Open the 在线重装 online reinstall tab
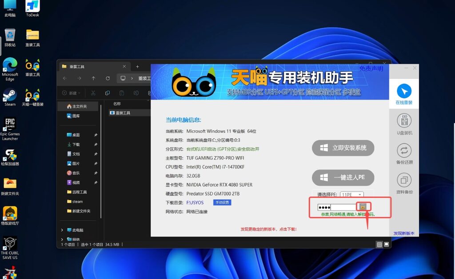The height and width of the screenshot is (279, 455). coord(404,95)
